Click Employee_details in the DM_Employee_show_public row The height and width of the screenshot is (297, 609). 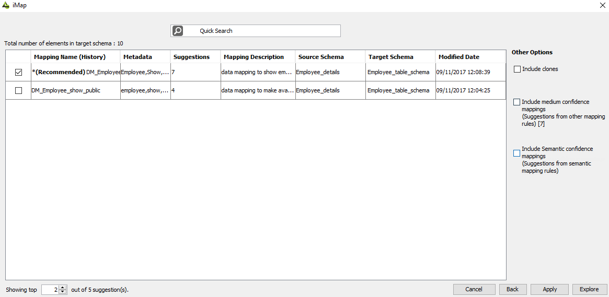pyautogui.click(x=330, y=90)
